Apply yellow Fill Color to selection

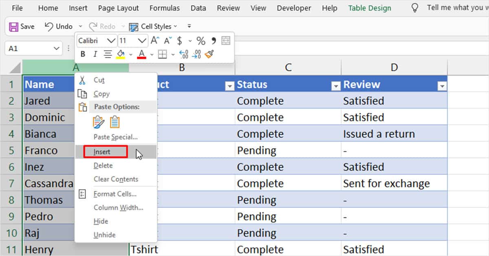(x=121, y=54)
